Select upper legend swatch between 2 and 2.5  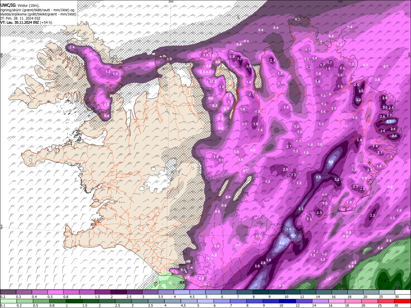click(118, 292)
